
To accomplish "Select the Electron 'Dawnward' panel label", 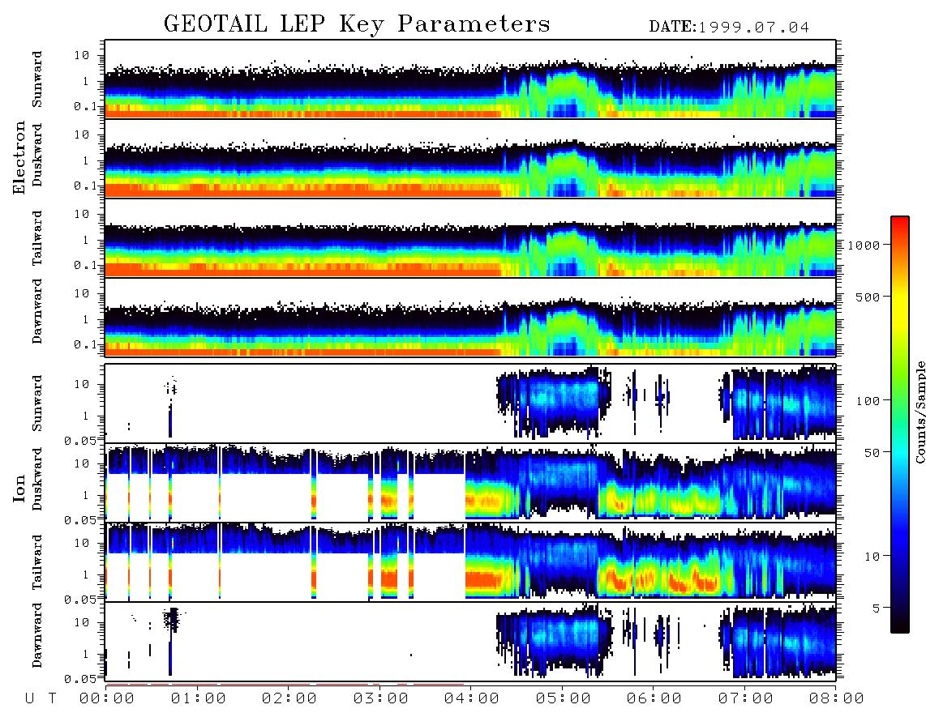I will click(37, 311).
